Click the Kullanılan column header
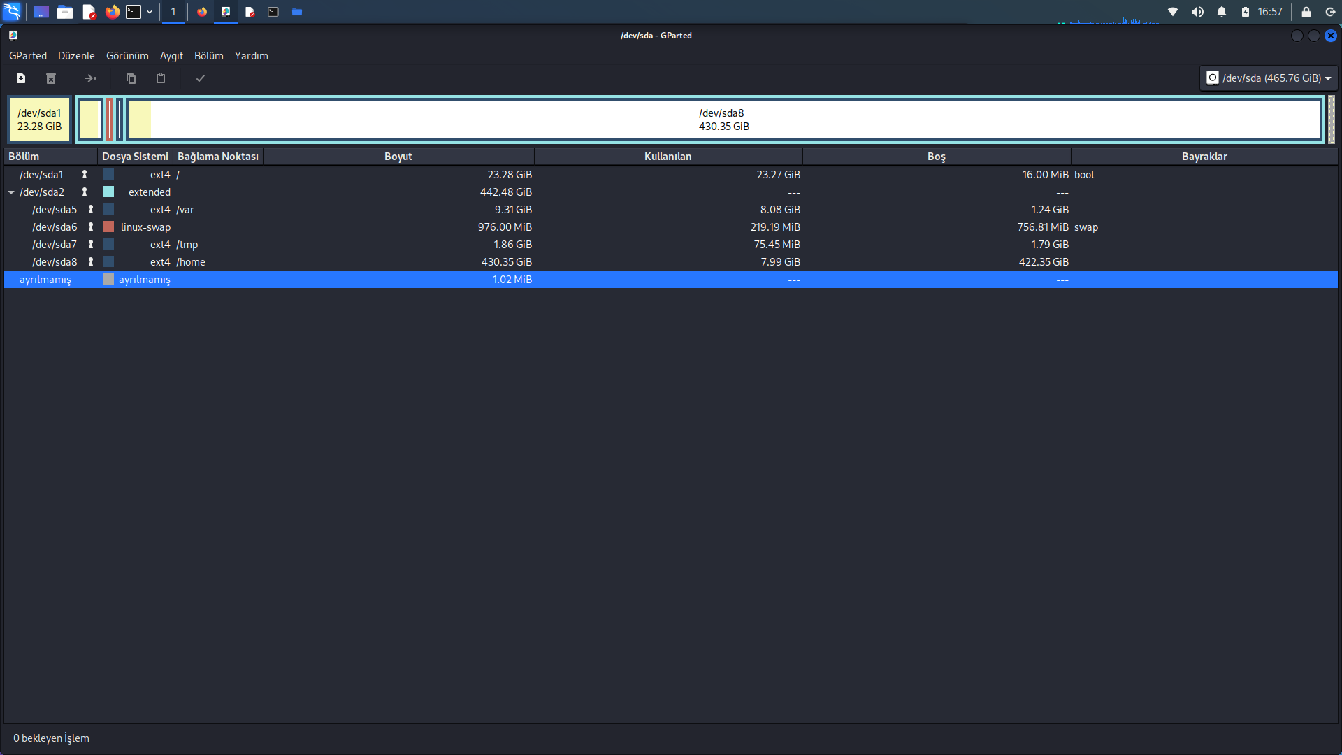This screenshot has width=1342, height=755. click(668, 157)
